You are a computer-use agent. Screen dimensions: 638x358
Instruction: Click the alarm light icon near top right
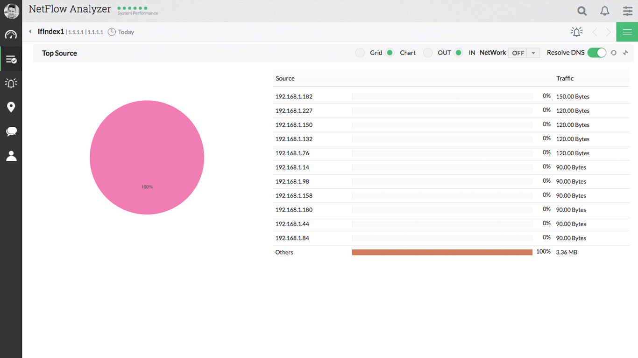coord(577,32)
